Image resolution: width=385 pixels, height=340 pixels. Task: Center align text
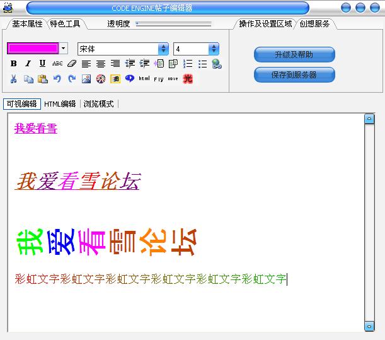point(101,64)
